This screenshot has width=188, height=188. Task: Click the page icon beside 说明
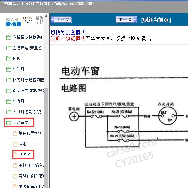coord(15,144)
